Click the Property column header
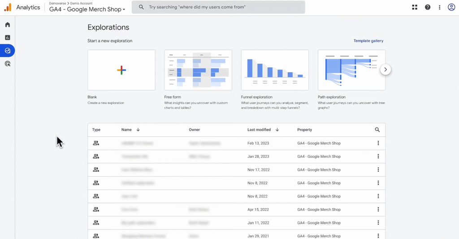 305,130
